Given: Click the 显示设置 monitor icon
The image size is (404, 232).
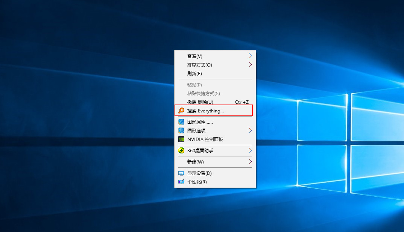Looking at the screenshot, I should (181, 173).
